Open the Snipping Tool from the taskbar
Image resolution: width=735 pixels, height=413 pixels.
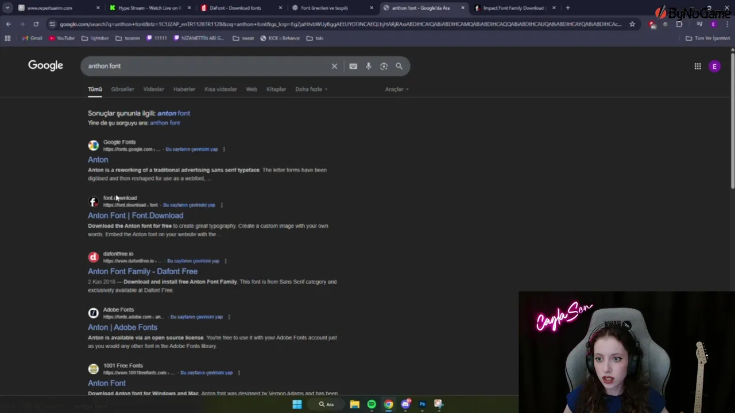pyautogui.click(x=438, y=404)
